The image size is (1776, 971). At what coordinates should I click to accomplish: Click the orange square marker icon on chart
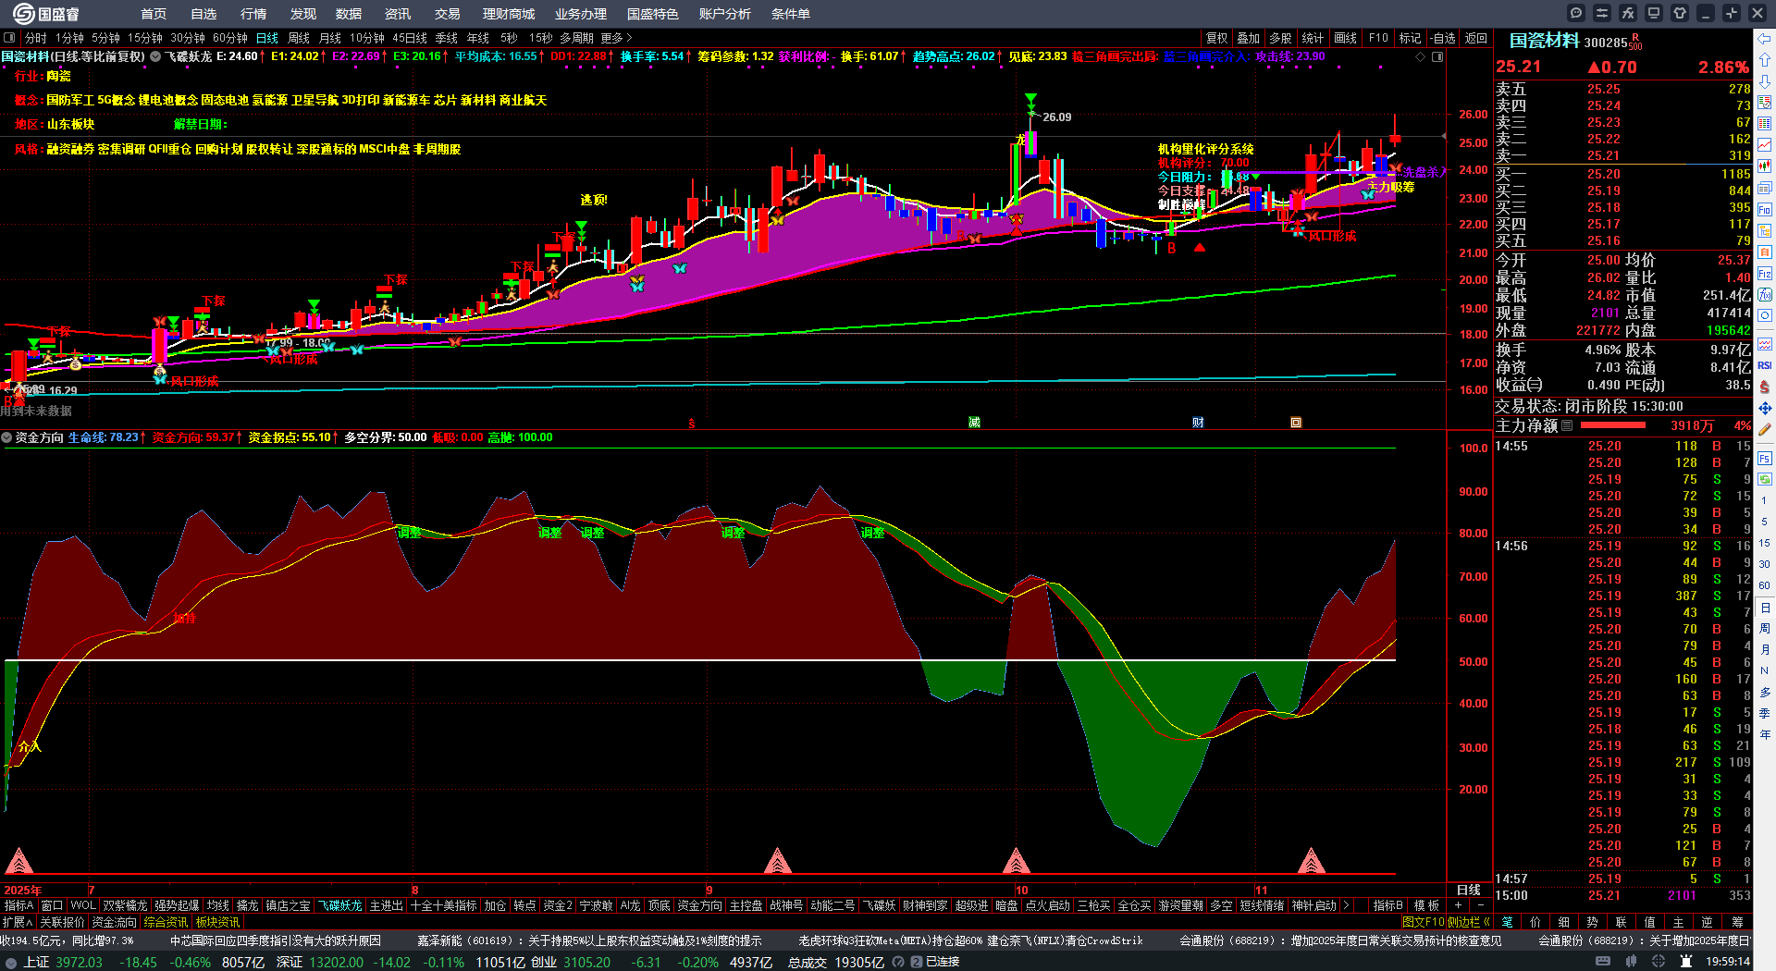[1296, 423]
